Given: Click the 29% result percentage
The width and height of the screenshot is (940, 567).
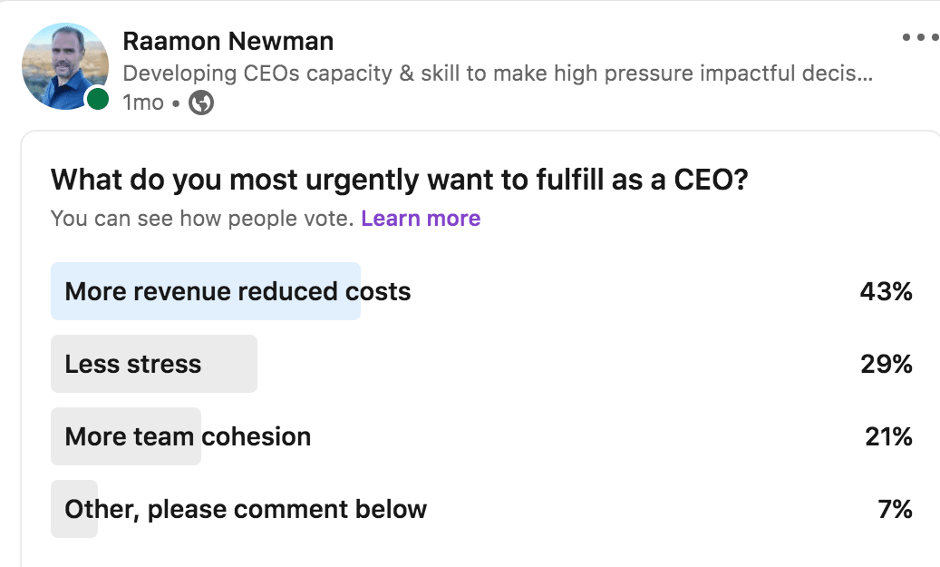Looking at the screenshot, I should 886,364.
